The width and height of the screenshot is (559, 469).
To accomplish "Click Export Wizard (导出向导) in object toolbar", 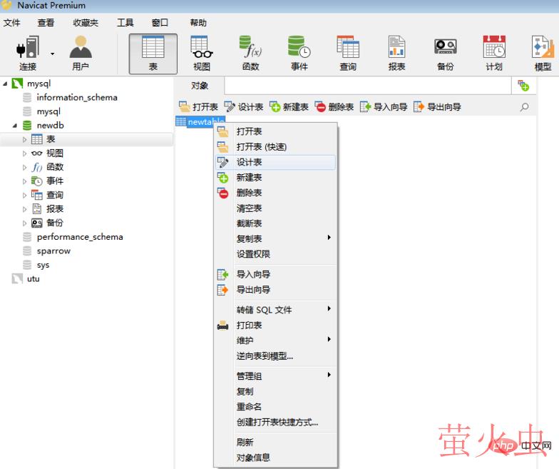I will pyautogui.click(x=438, y=107).
